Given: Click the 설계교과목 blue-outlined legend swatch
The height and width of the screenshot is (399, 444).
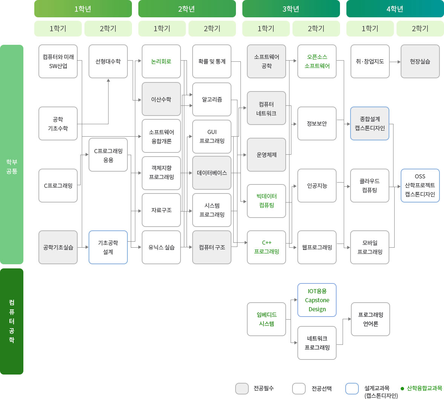Looking at the screenshot, I should tap(352, 388).
